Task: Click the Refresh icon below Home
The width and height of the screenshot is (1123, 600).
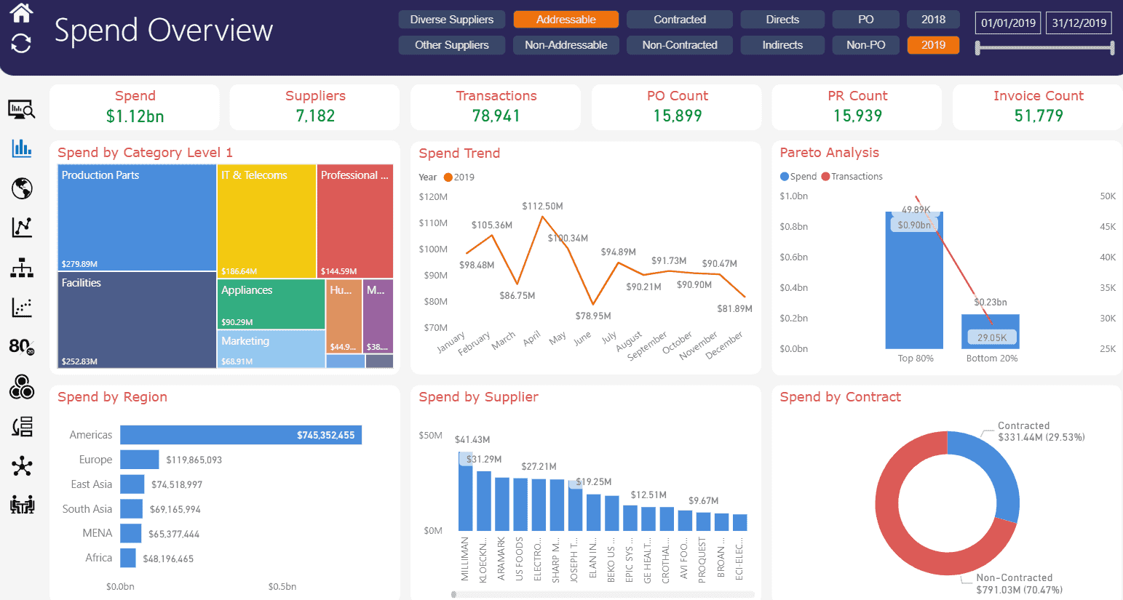Action: tap(19, 44)
